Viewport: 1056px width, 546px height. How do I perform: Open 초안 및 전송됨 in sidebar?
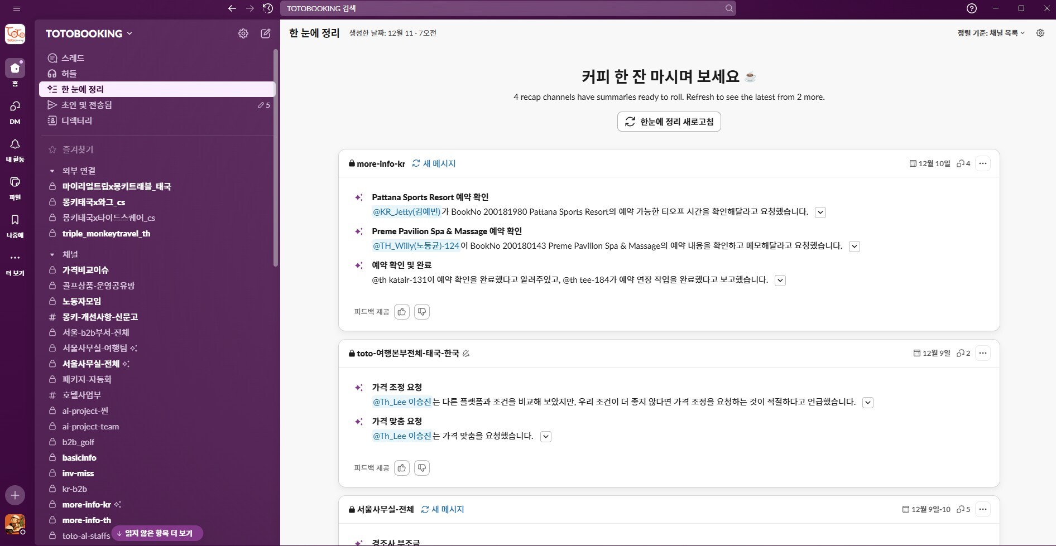click(157, 105)
